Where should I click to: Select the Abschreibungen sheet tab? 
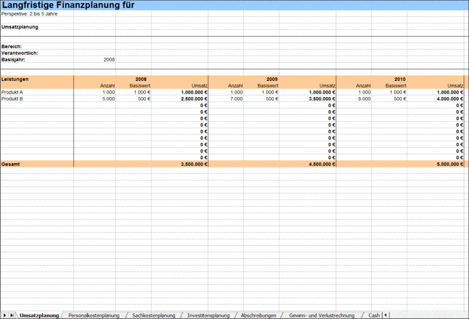tap(259, 316)
